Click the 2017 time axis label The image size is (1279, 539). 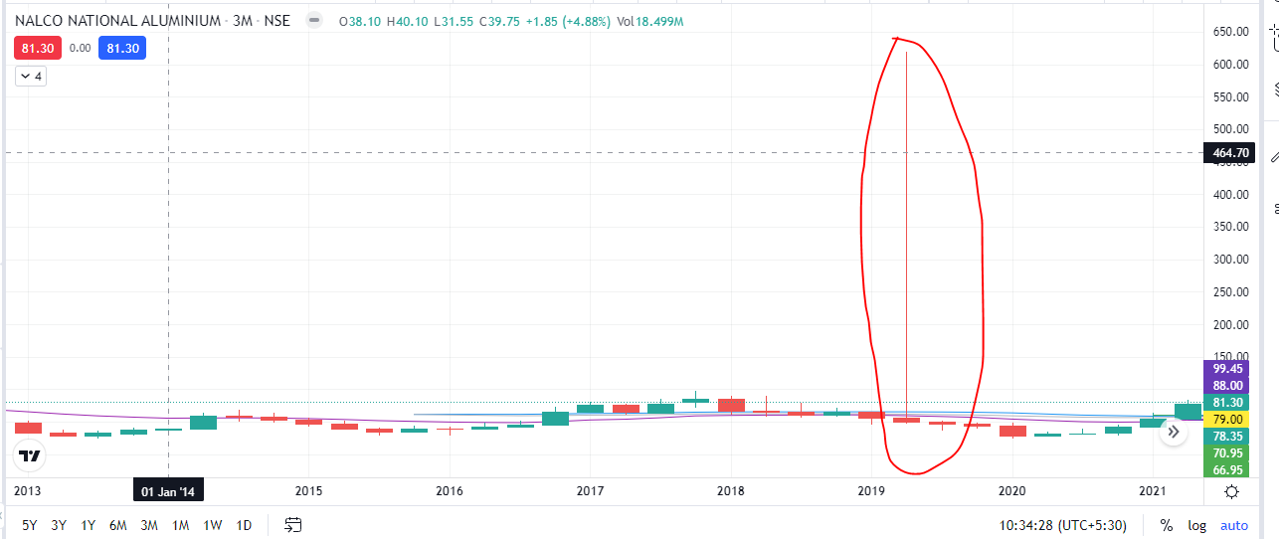[590, 491]
